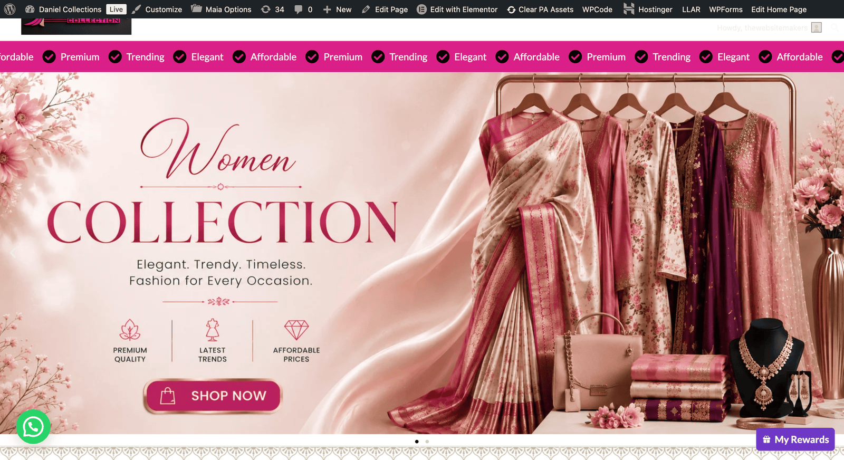This screenshot has width=844, height=460.
Task: Click the SHOP NOW banner button
Action: coord(213,396)
